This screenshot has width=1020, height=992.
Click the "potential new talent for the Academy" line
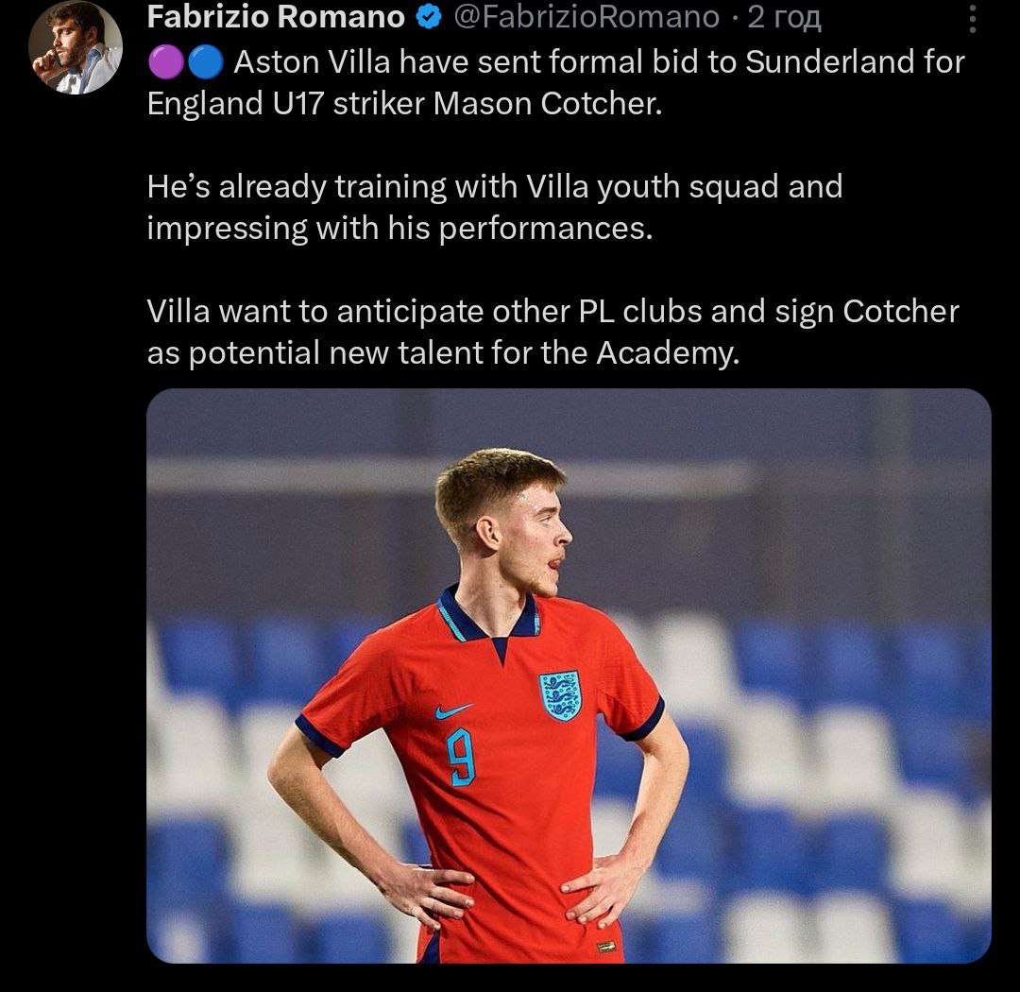[x=440, y=353]
